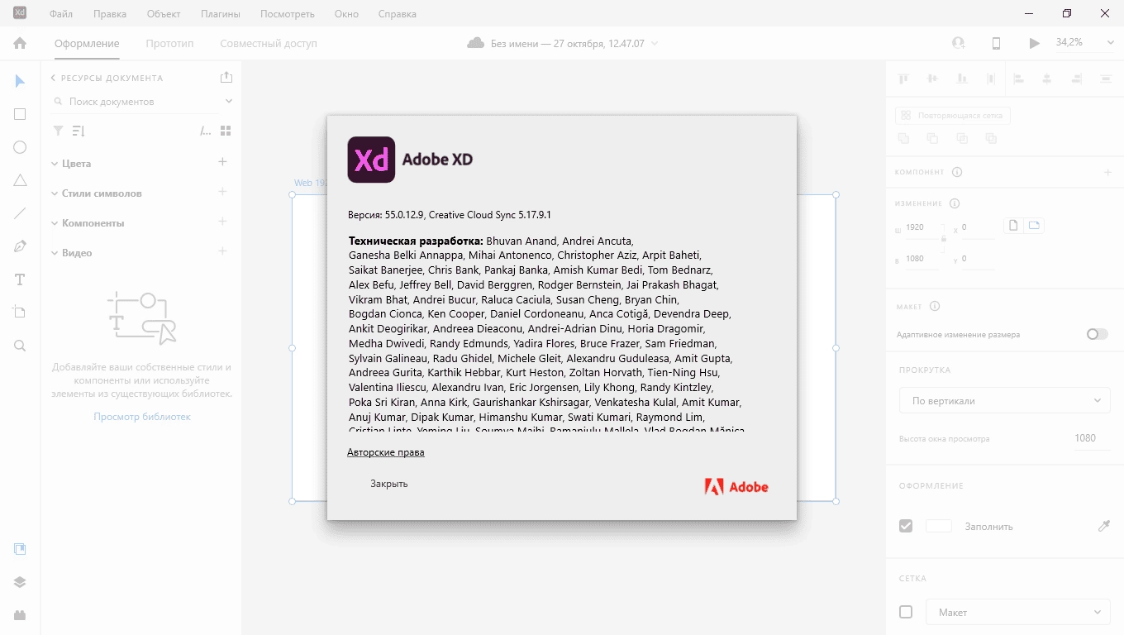Screen dimensions: 1124x635
Task: Click the align left icon
Action: point(1018,79)
